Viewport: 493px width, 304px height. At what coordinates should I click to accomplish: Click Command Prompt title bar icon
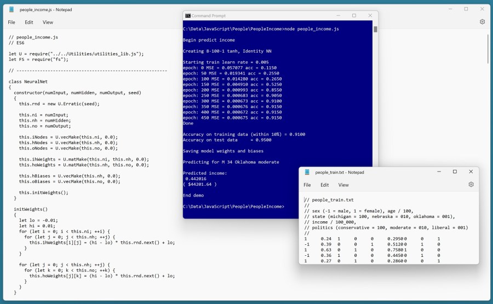click(x=188, y=16)
